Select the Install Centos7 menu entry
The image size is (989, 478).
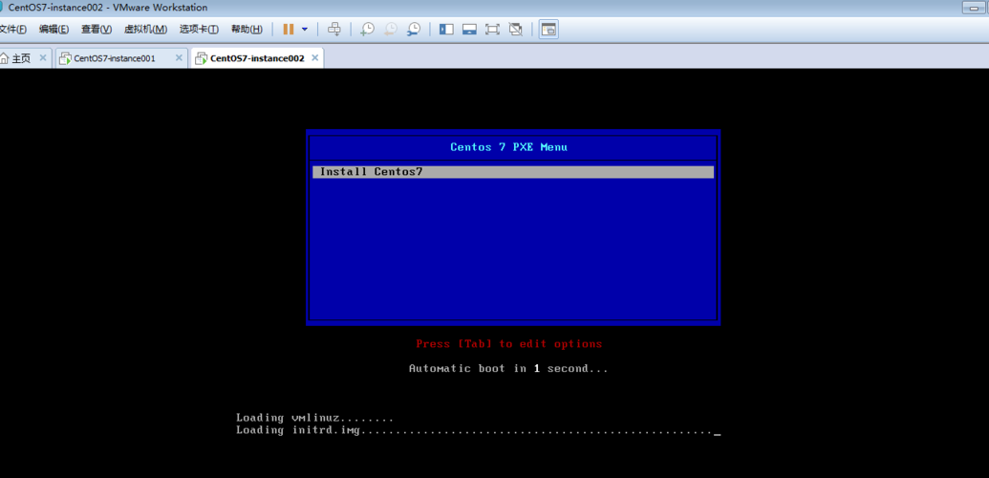tap(512, 172)
